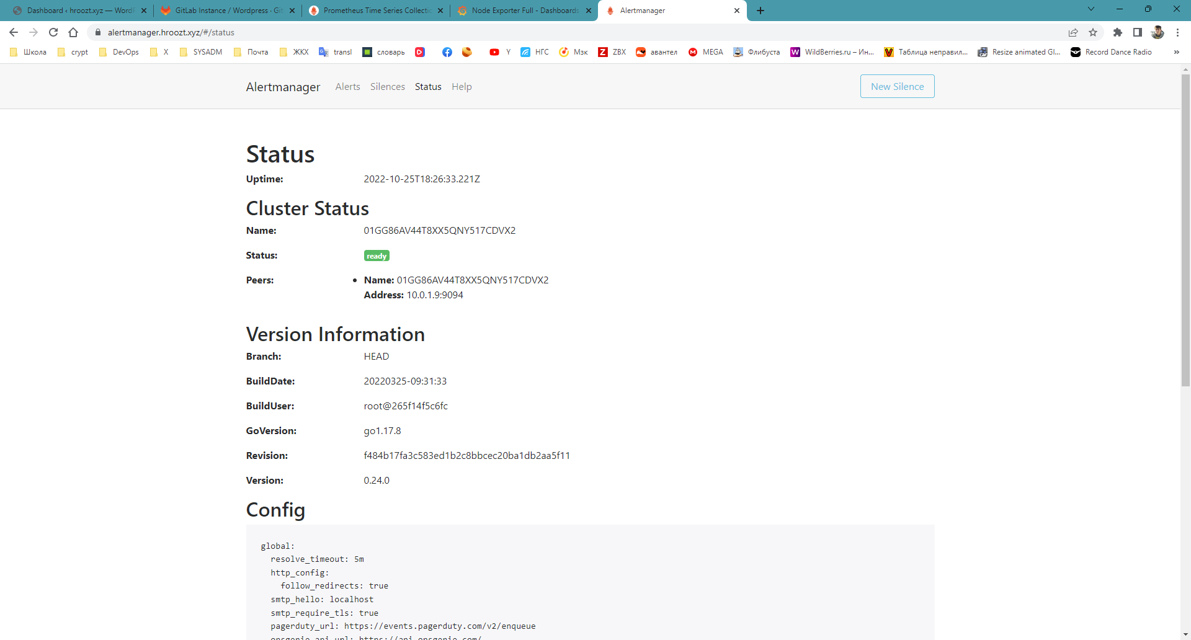
Task: Open the tab search chevron
Action: click(1091, 9)
